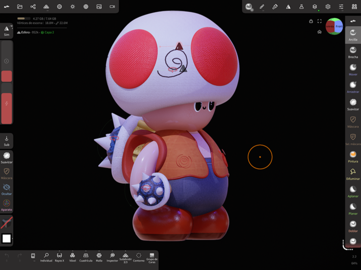Lock the camera with padlock icon
The width and height of the screenshot is (361, 270).
tap(311, 21)
